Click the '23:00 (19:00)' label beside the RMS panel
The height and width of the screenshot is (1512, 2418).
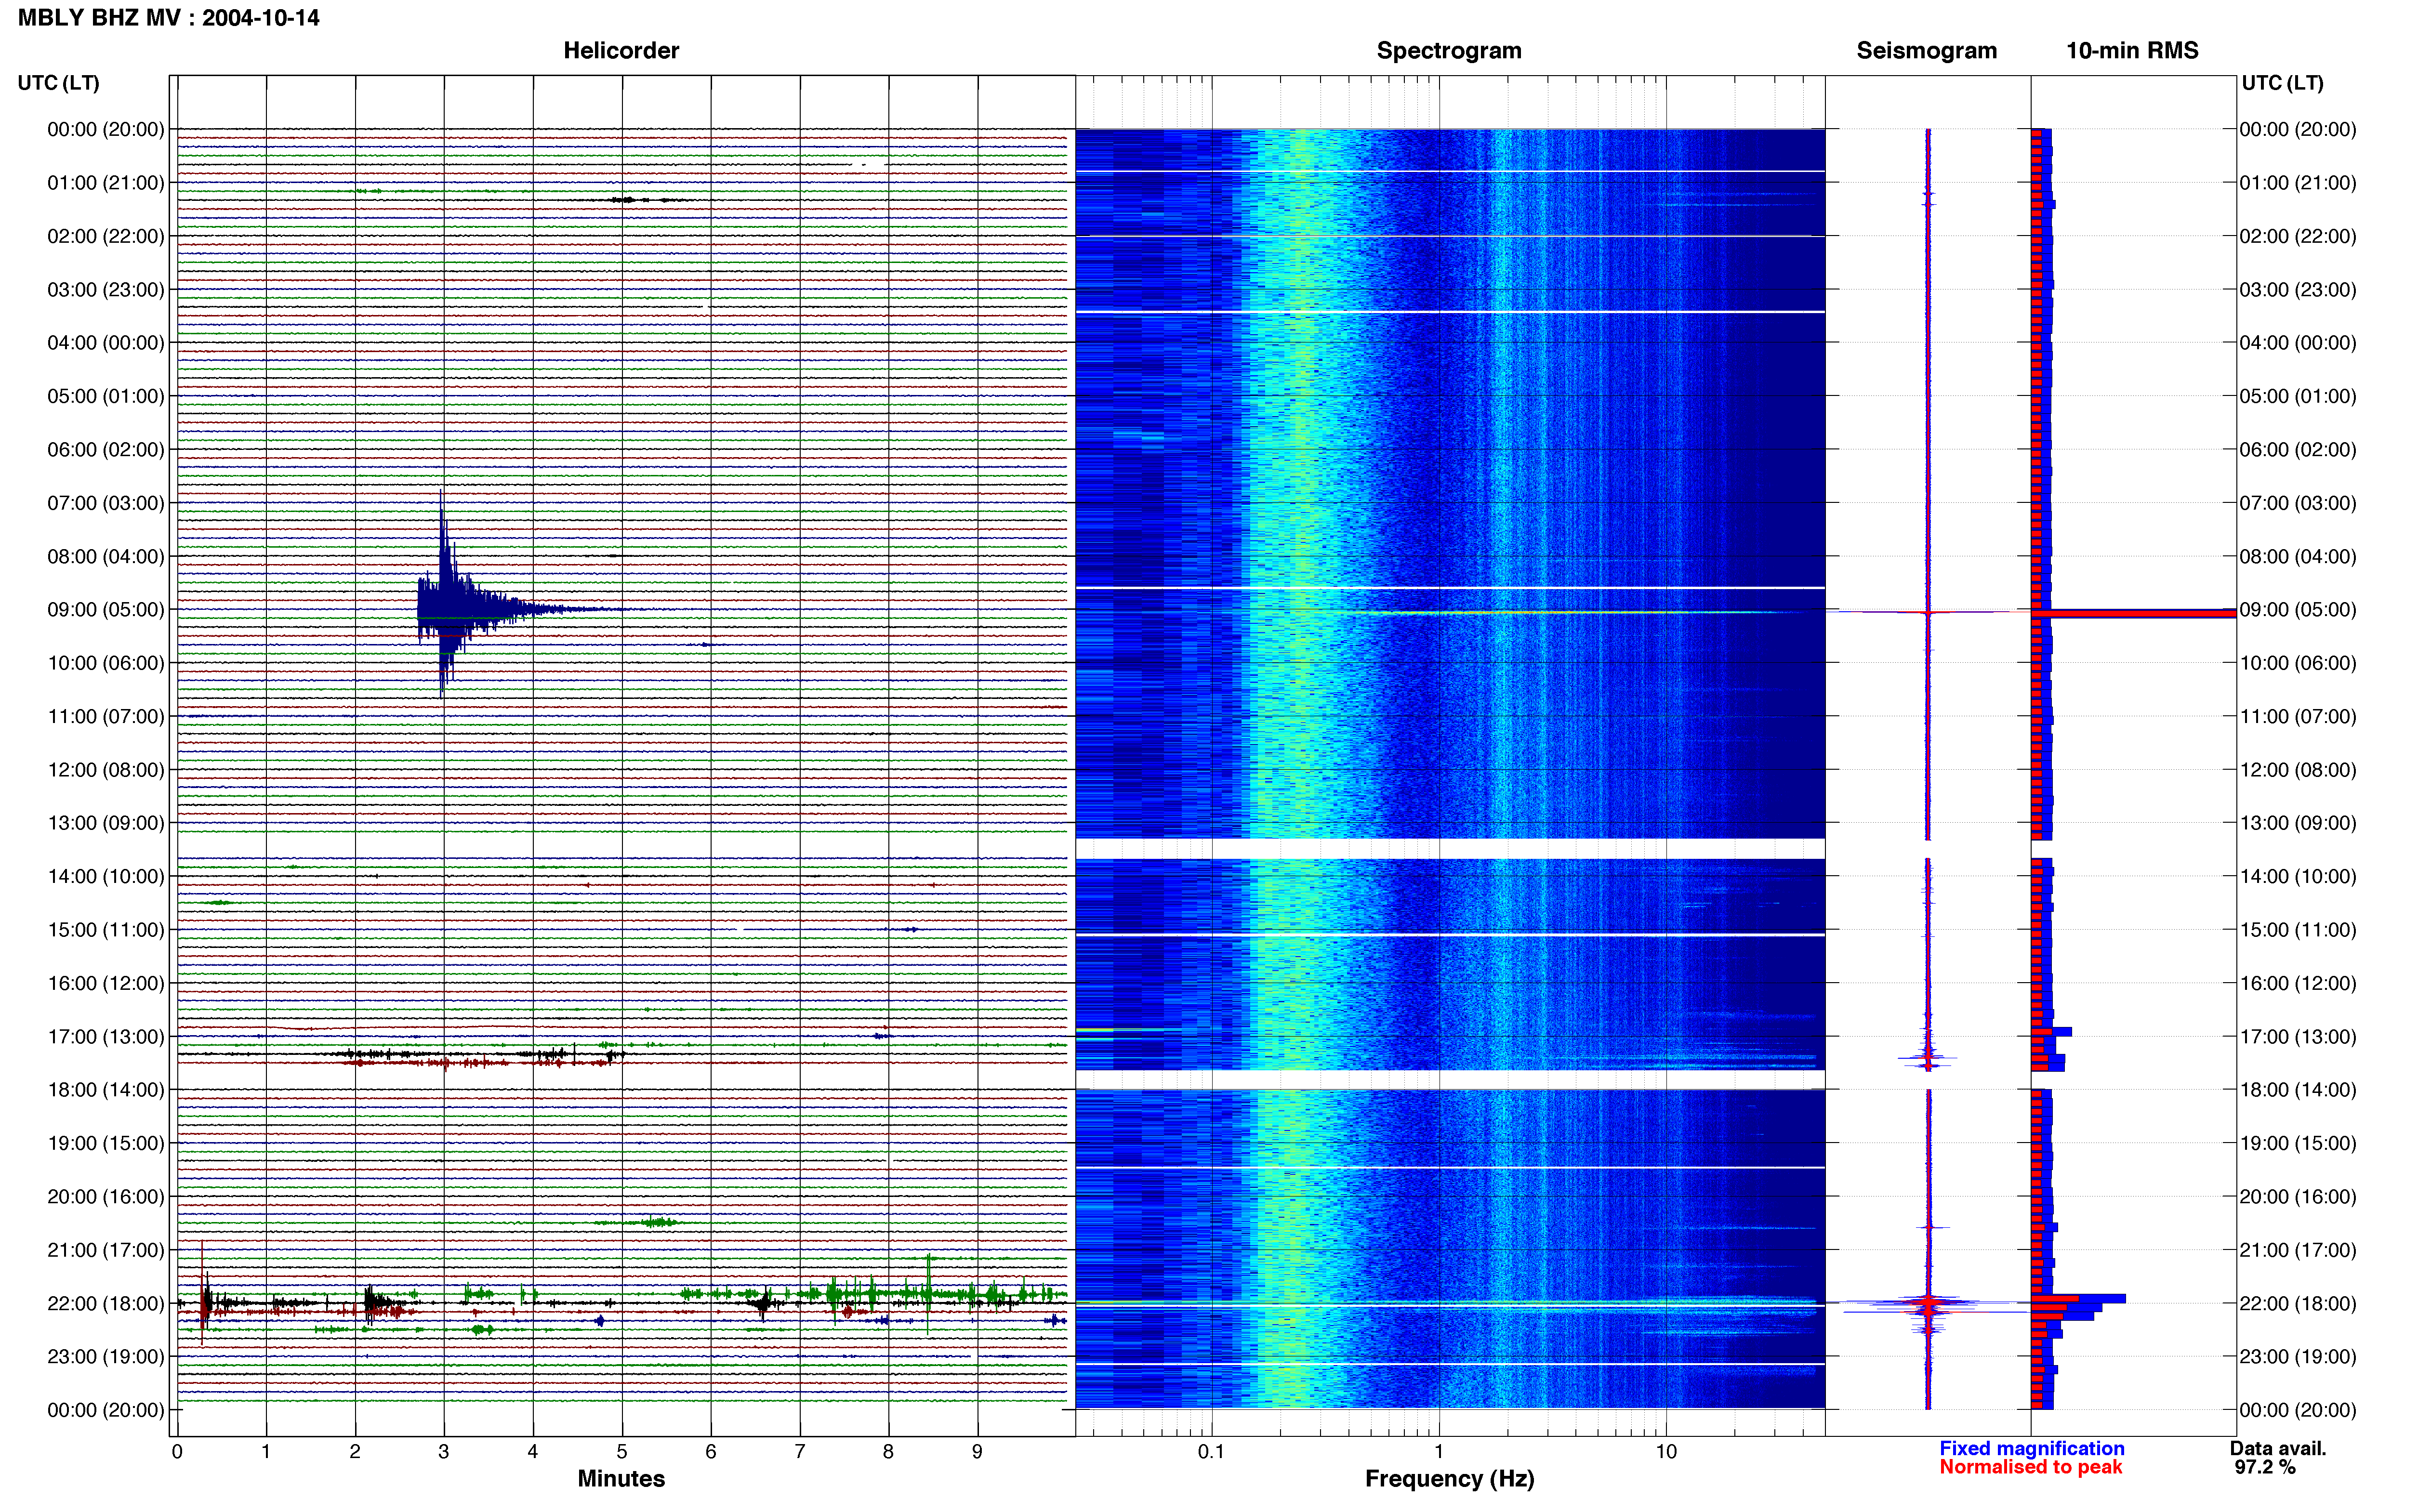[x=2297, y=1357]
